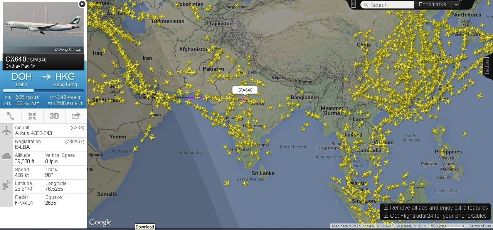This screenshot has height=230, width=493.
Task: Click the follow aircraft arrows icon
Action: (32, 116)
